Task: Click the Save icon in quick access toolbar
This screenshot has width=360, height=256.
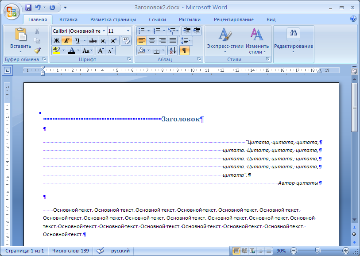Action: (29, 8)
